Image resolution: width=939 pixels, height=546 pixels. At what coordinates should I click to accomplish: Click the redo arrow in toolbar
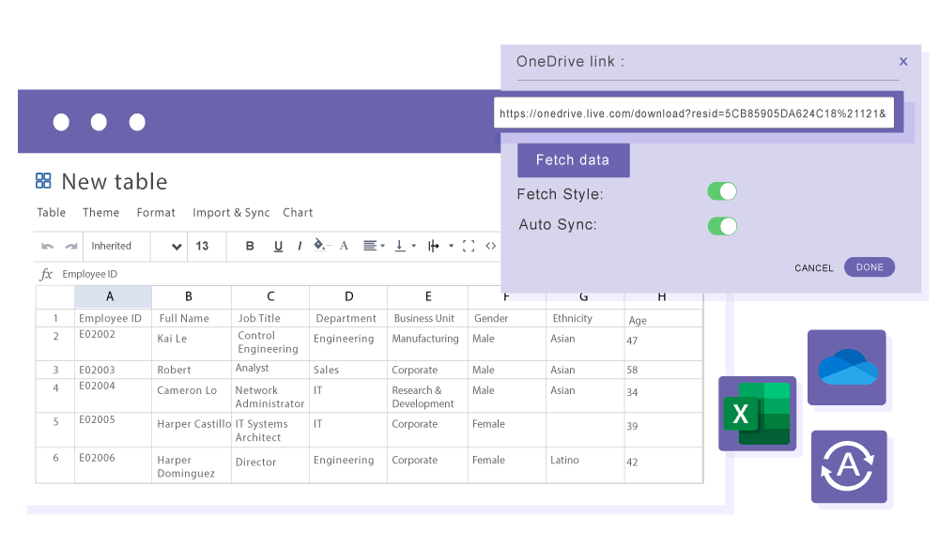point(70,246)
